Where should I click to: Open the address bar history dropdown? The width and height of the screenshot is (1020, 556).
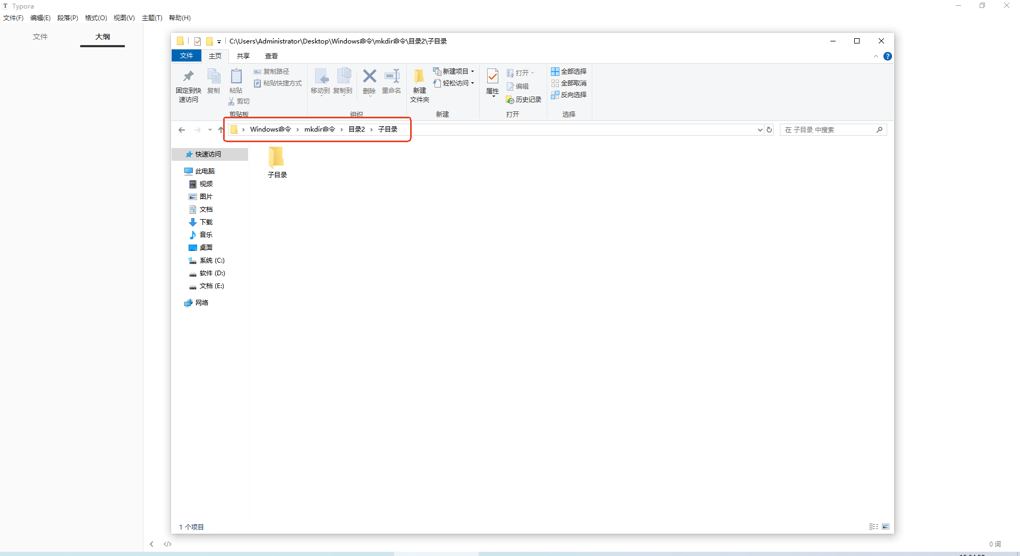pyautogui.click(x=760, y=129)
